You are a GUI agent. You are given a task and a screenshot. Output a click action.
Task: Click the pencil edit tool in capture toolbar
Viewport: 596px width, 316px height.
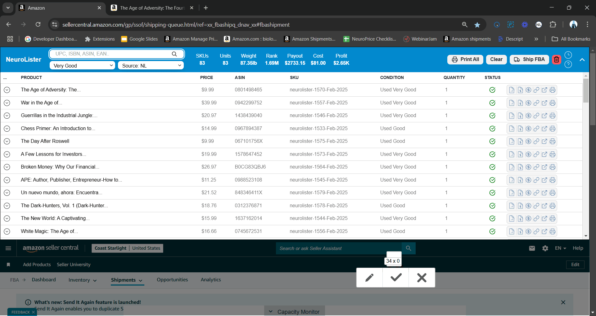click(x=369, y=278)
